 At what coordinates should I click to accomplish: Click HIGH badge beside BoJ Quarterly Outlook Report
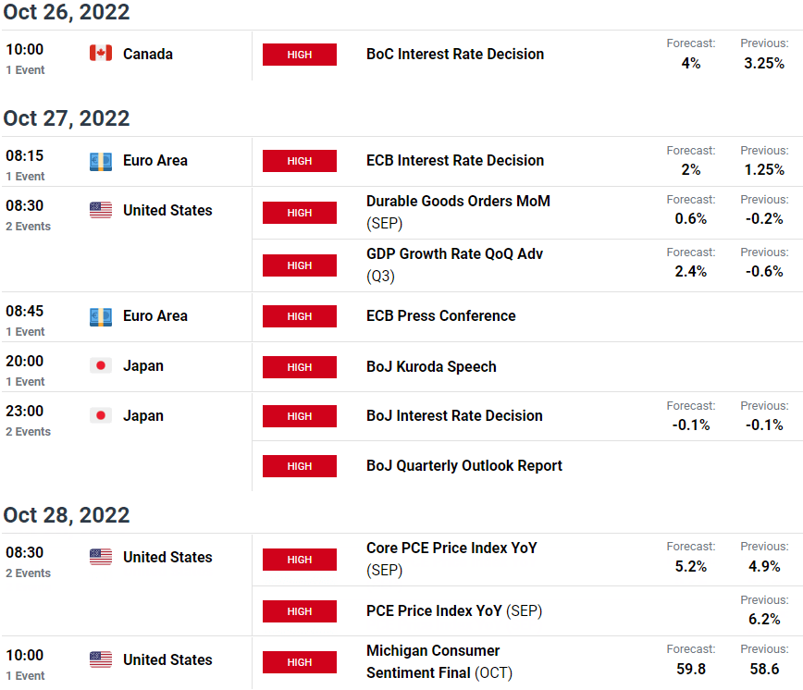300,466
